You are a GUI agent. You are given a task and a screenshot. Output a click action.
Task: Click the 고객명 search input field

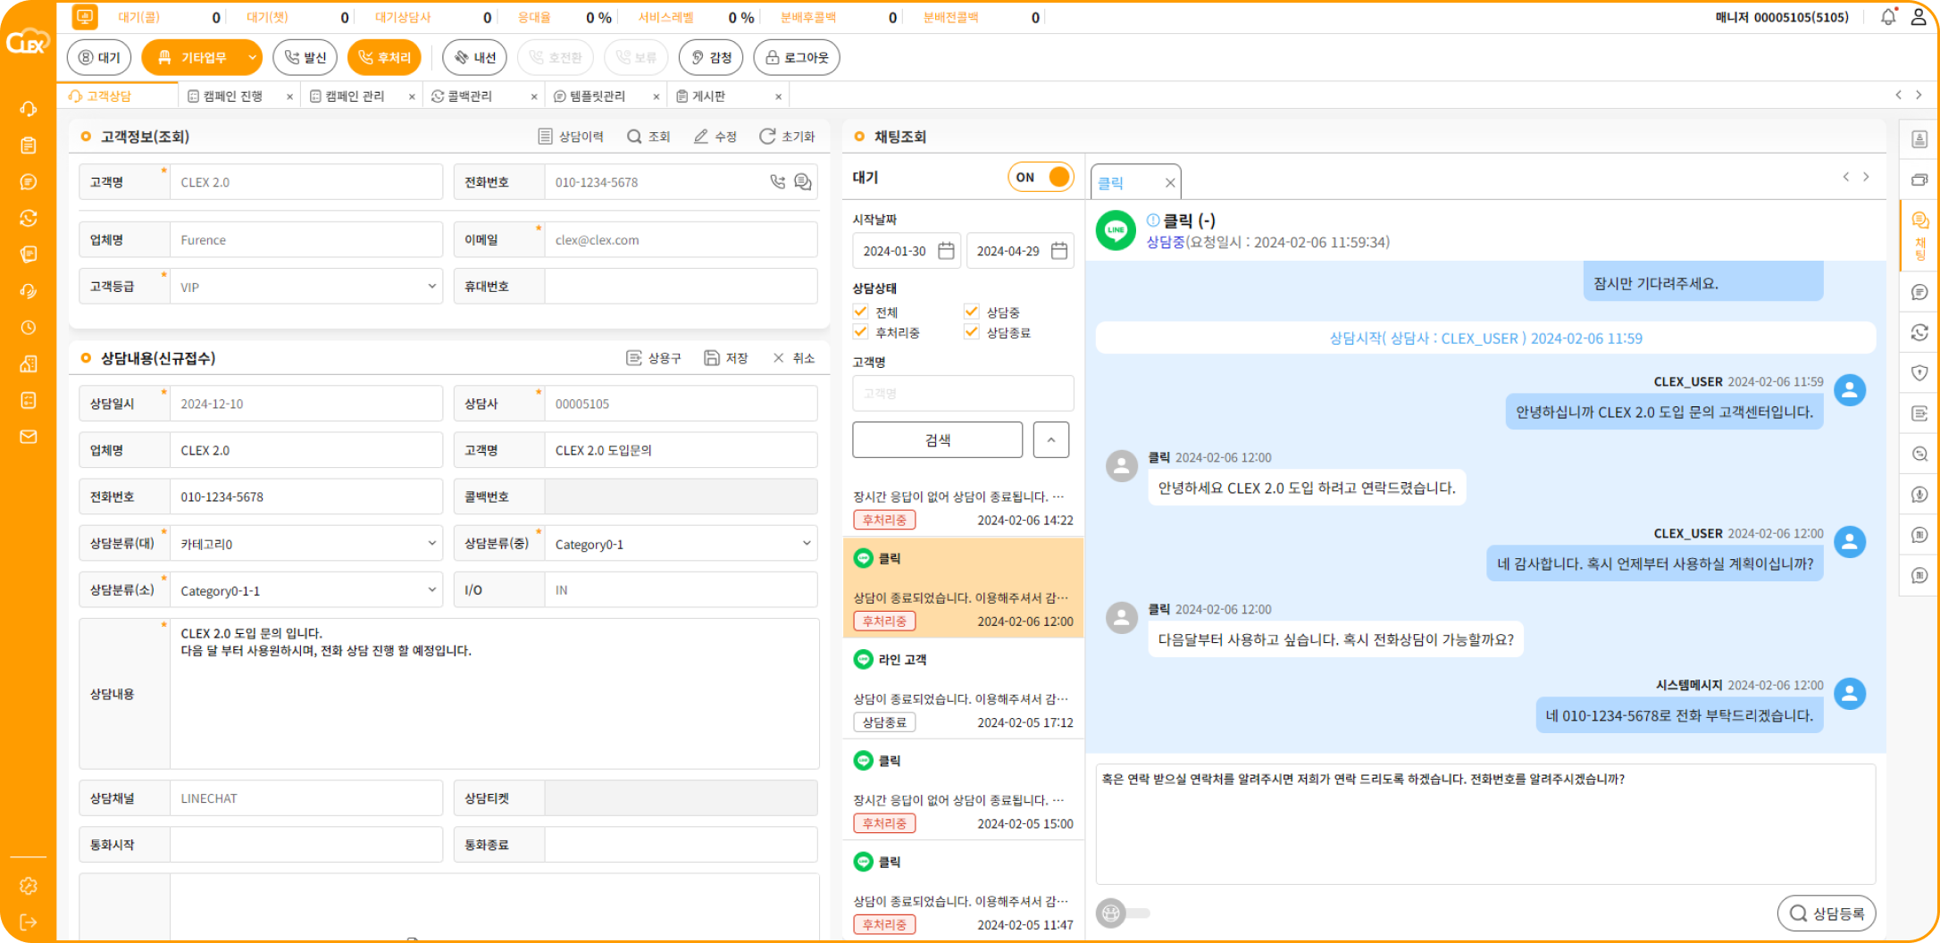[x=963, y=393]
